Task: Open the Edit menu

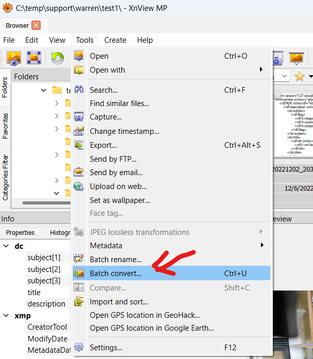Action: (31, 40)
